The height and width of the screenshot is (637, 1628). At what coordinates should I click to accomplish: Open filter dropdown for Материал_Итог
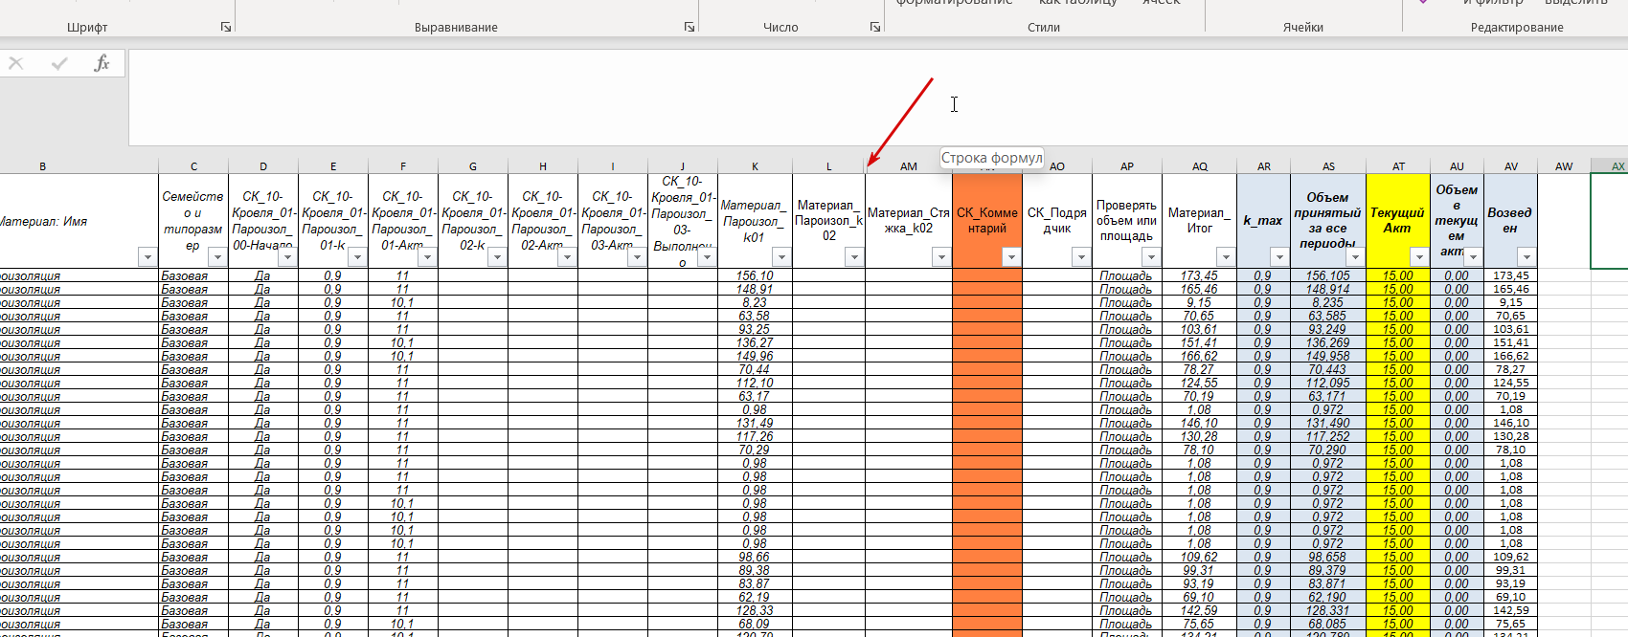1226,257
